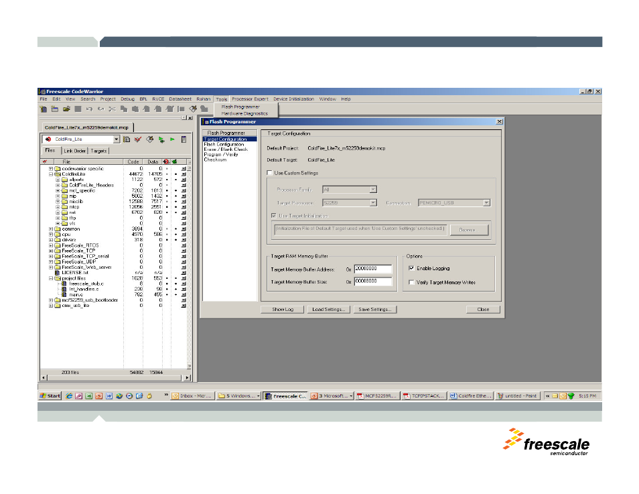Click the Copy toolbar icon
Image resolution: width=639 pixels, height=494 pixels.
124,109
